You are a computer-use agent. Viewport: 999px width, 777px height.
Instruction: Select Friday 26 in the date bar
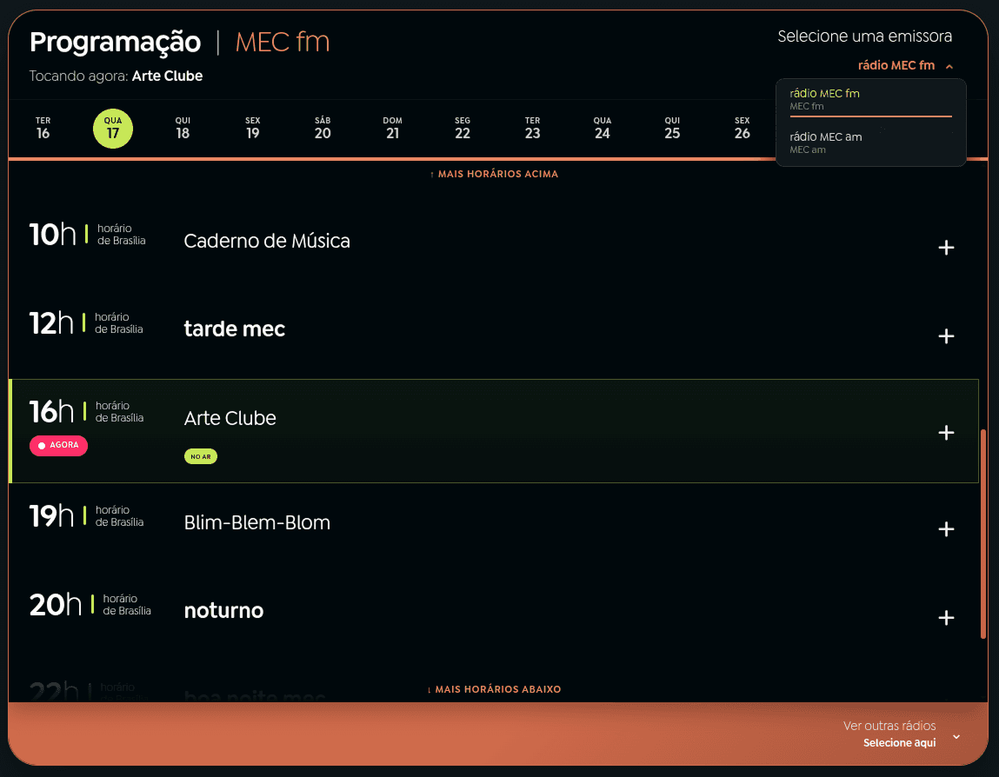tap(743, 129)
